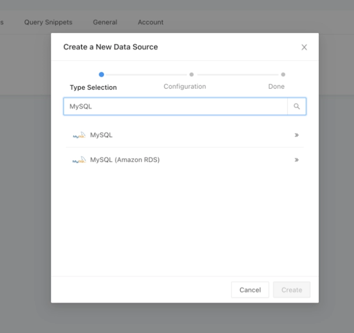The image size is (354, 333).
Task: Choose MySQL (Amazon RDS) data source text
Action: tap(125, 160)
